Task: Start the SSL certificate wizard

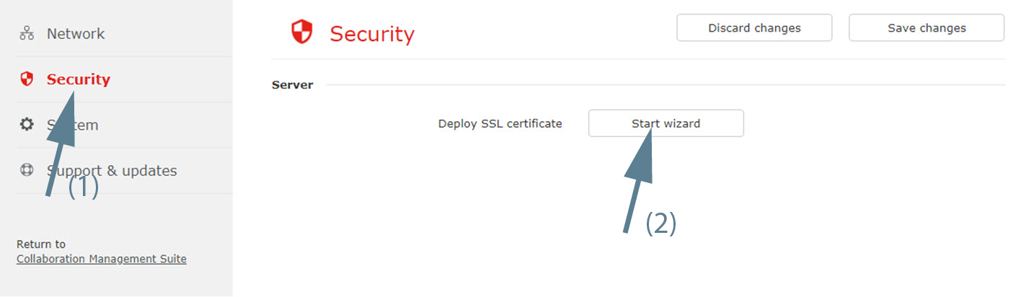Action: 666,123
